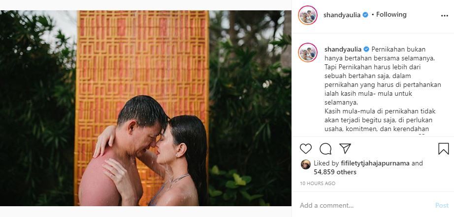Like the post with the heart icon
The height and width of the screenshot is (217, 454).
306,149
